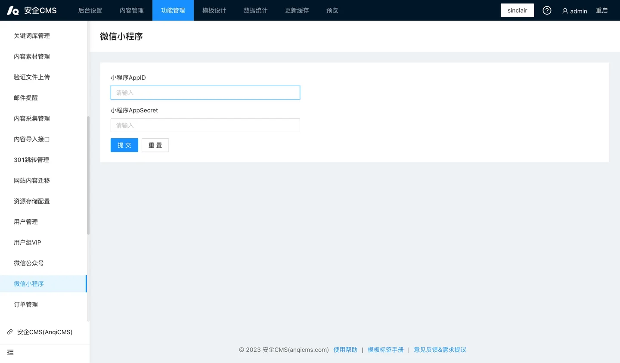620x363 pixels.
Task: Open the 数据统计 top menu
Action: [x=256, y=10]
